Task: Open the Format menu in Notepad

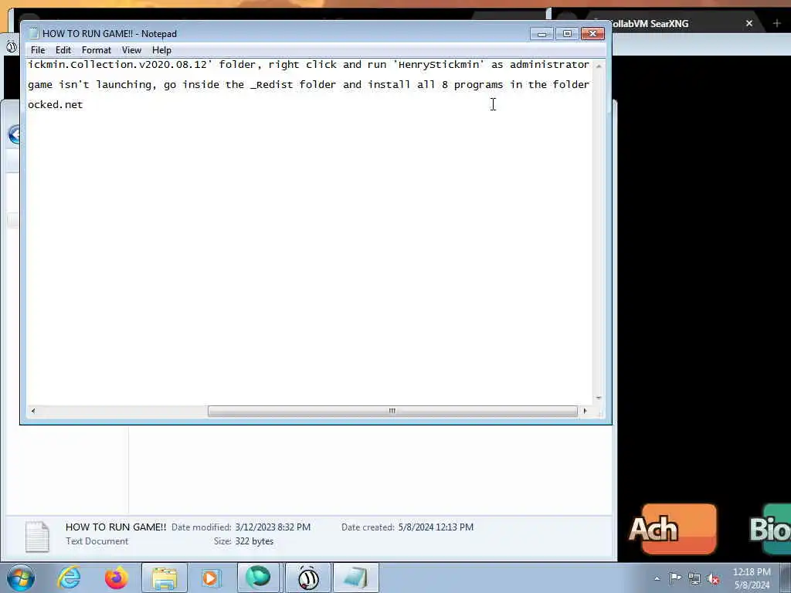Action: pos(97,50)
